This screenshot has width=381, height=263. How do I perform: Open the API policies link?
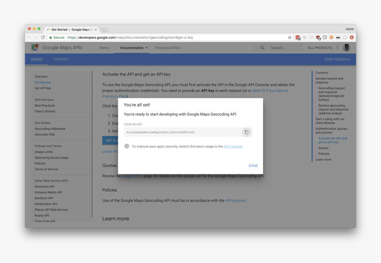(x=235, y=201)
